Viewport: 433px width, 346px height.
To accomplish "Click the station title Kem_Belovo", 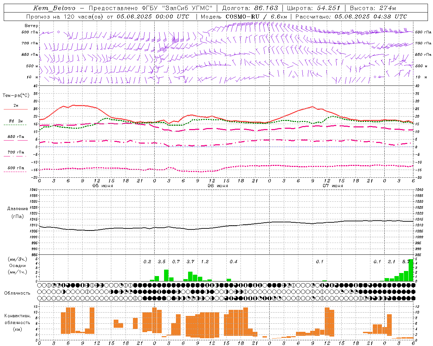I will [x=54, y=8].
